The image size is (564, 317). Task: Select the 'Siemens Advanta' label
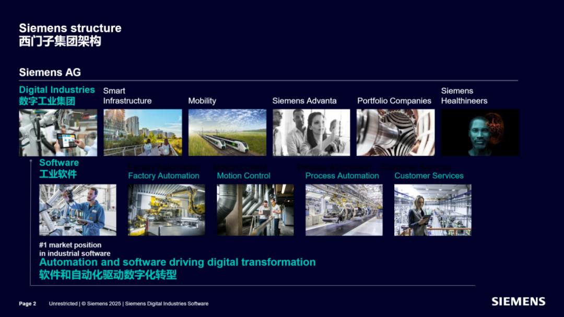point(304,101)
